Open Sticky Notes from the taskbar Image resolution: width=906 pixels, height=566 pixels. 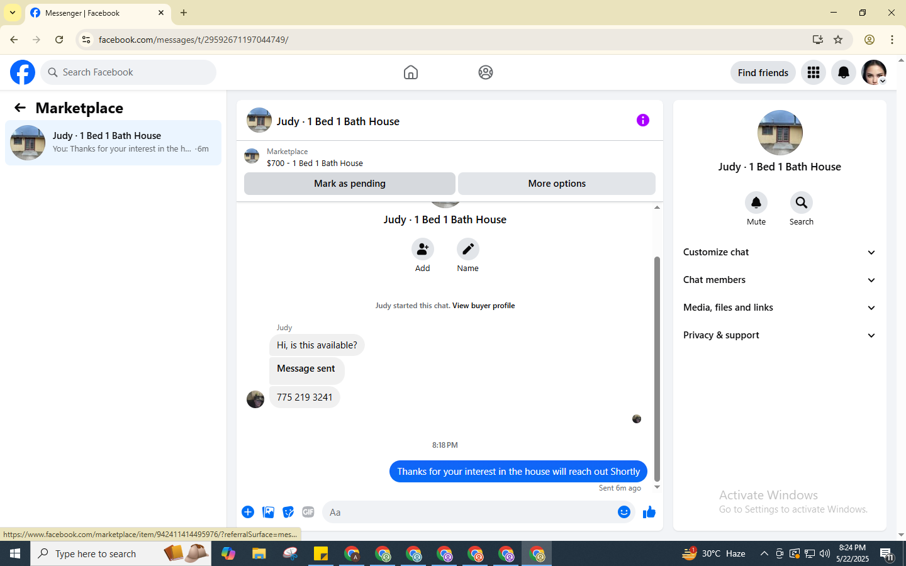pyautogui.click(x=321, y=553)
